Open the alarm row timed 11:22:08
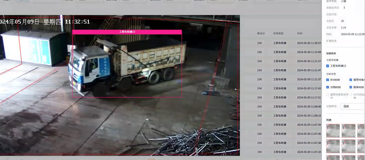This screenshot has width=365, height=160. pyautogui.click(x=288, y=52)
